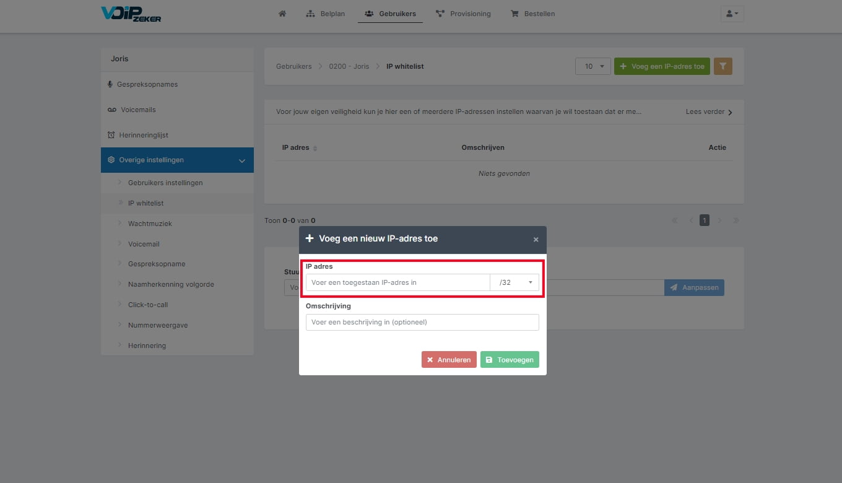The height and width of the screenshot is (483, 842).
Task: Open the user account dropdown
Action: point(732,14)
